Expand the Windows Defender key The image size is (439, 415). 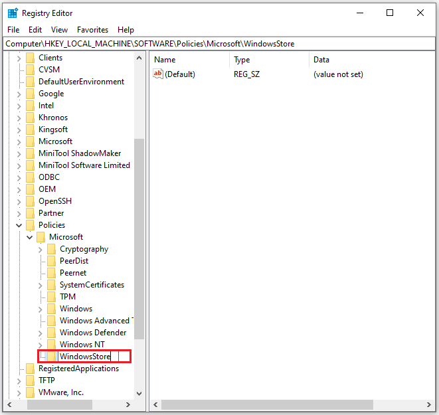[40, 333]
